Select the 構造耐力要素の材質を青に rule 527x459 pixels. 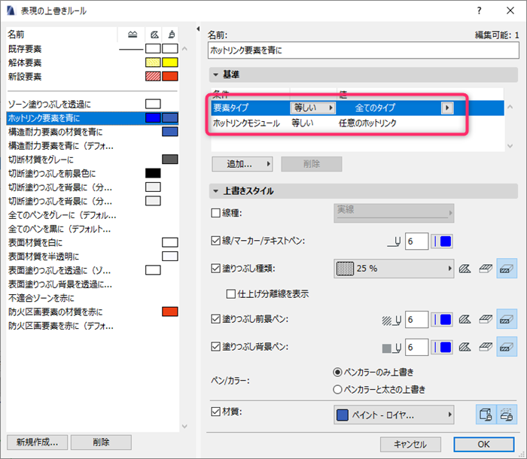[93, 132]
